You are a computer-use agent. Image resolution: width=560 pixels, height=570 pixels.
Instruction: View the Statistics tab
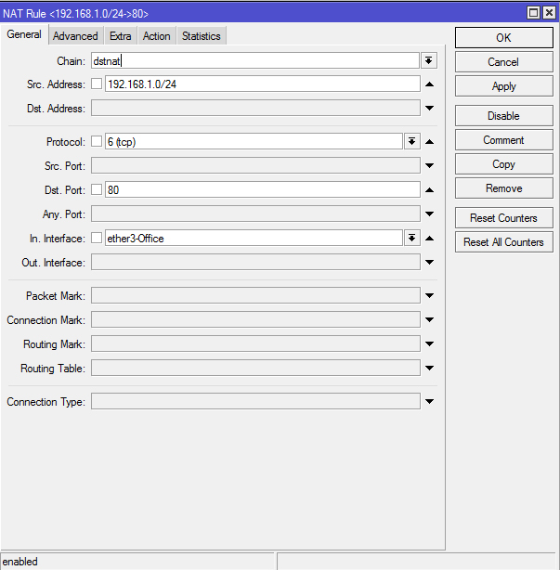pos(202,36)
